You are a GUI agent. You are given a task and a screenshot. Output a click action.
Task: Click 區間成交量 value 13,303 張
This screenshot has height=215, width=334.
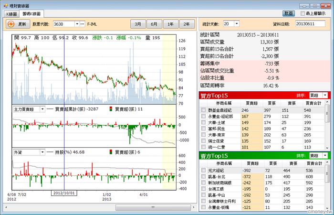270,42
